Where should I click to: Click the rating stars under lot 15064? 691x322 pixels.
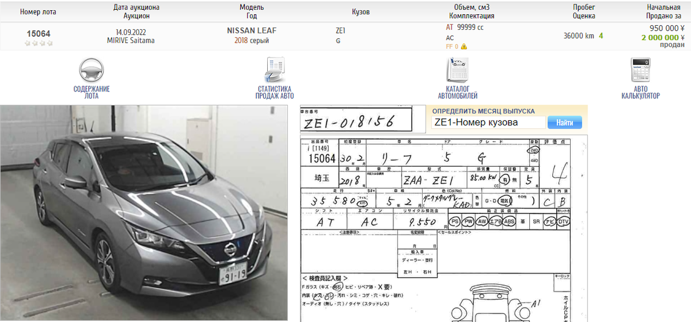click(38, 43)
